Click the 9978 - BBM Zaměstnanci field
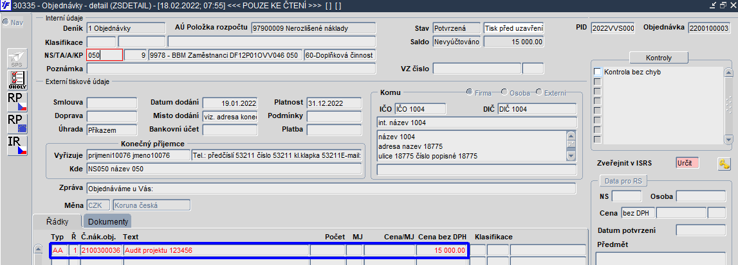Viewport: 738px width, 265px height. tap(225, 55)
